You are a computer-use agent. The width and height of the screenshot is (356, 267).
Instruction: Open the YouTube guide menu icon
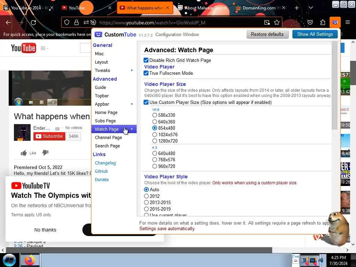coord(44,48)
